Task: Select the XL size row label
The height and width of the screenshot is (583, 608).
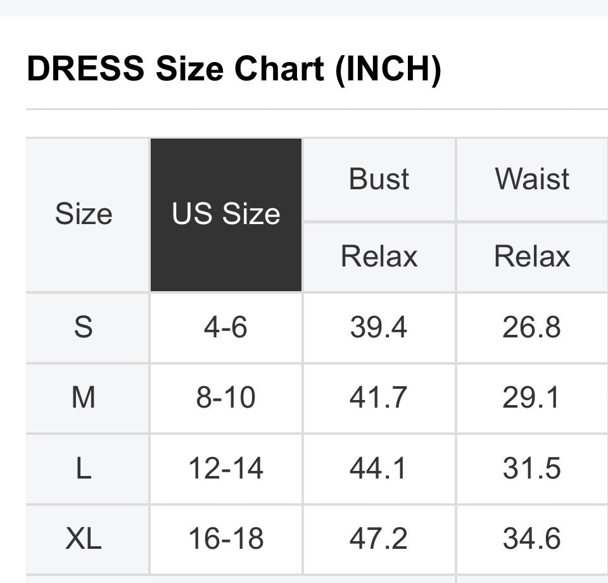Action: point(84,539)
